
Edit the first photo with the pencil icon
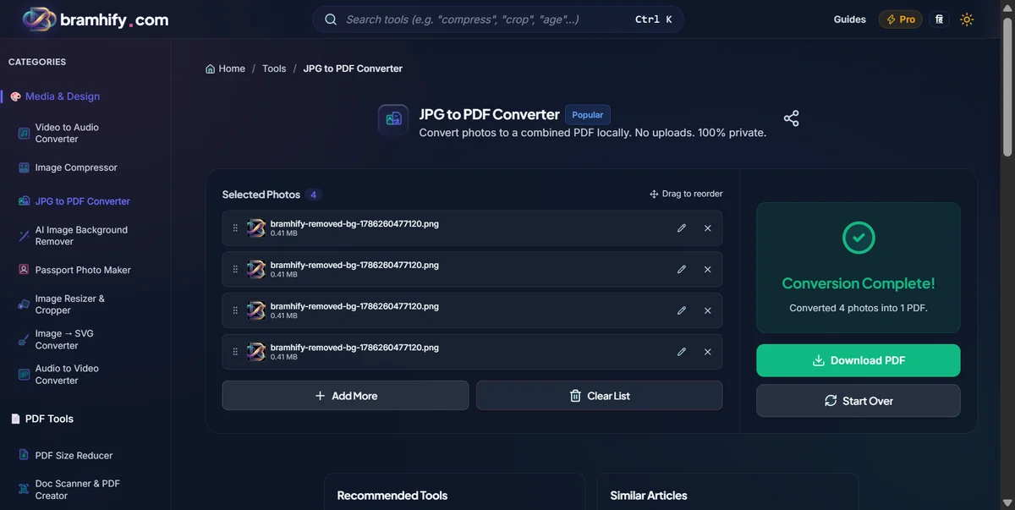tap(682, 228)
